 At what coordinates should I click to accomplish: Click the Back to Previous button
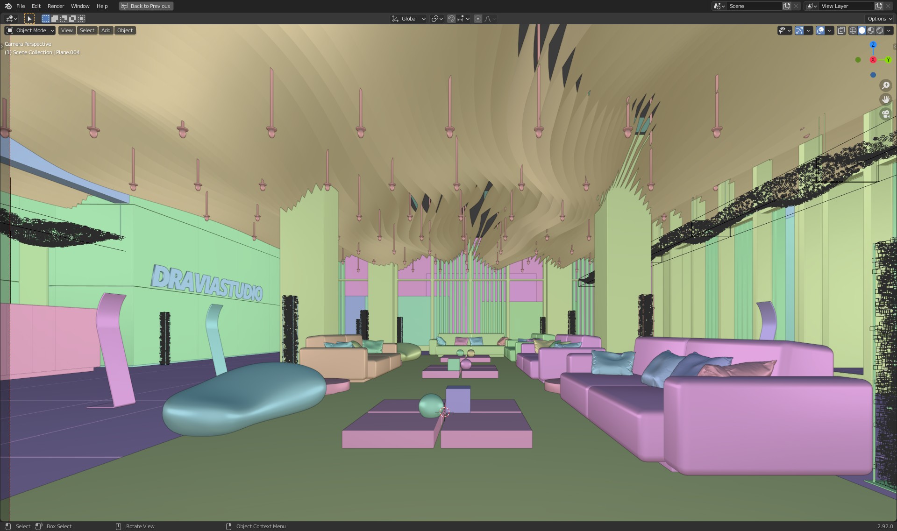(x=146, y=6)
